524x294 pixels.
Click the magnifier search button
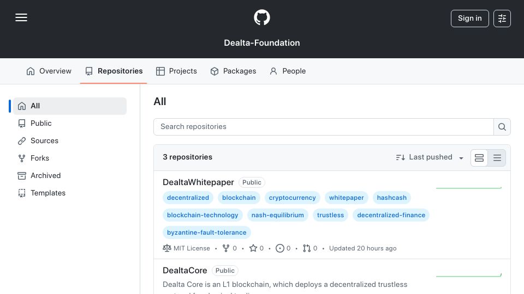tap(502, 127)
